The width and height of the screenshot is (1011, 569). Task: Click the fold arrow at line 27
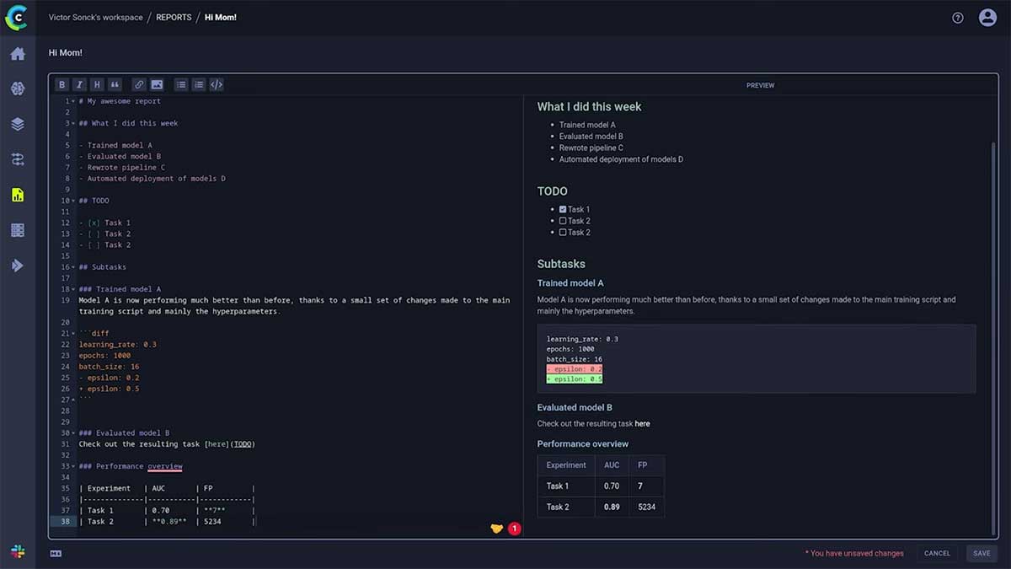[x=73, y=400]
